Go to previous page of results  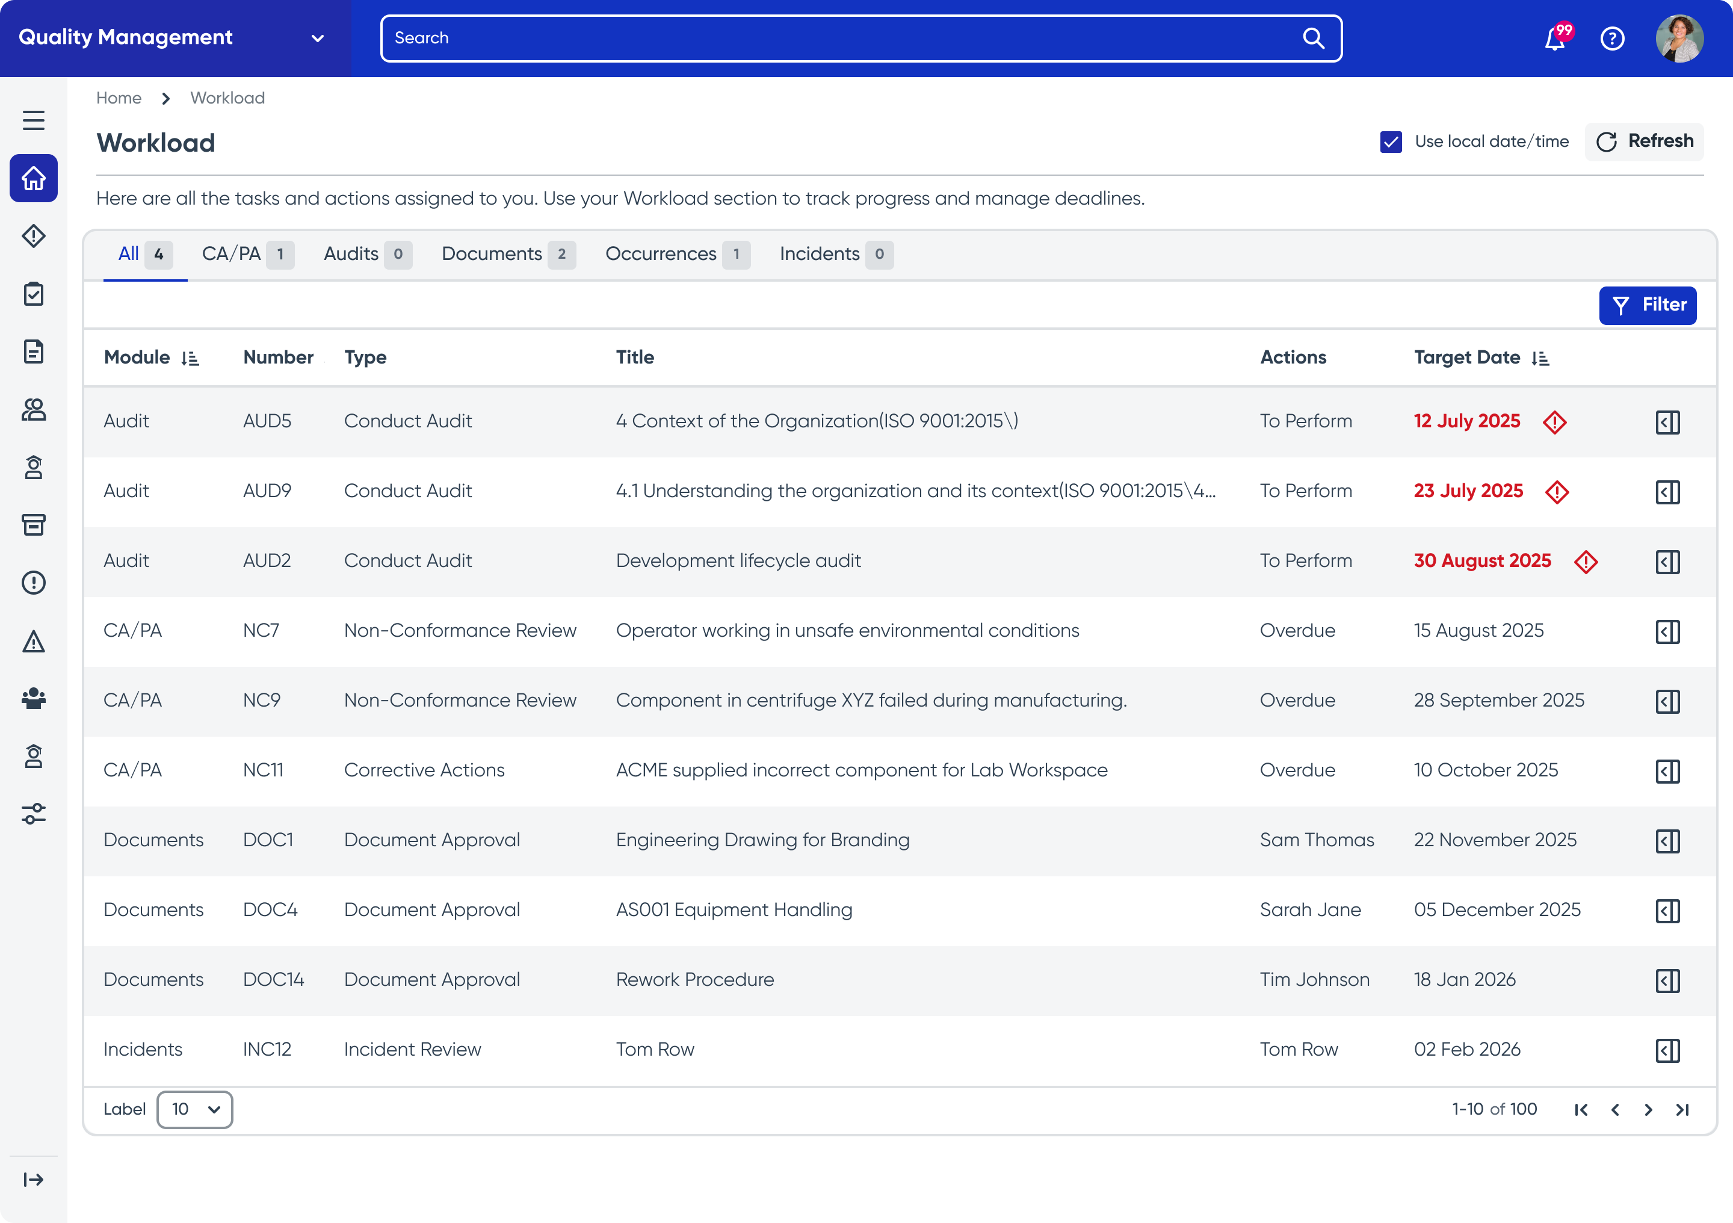(x=1615, y=1109)
